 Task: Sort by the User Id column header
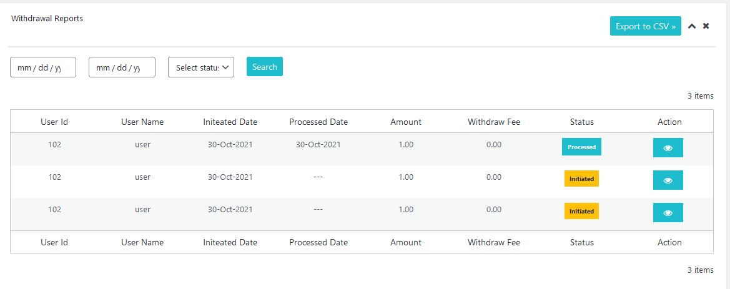pyautogui.click(x=54, y=122)
